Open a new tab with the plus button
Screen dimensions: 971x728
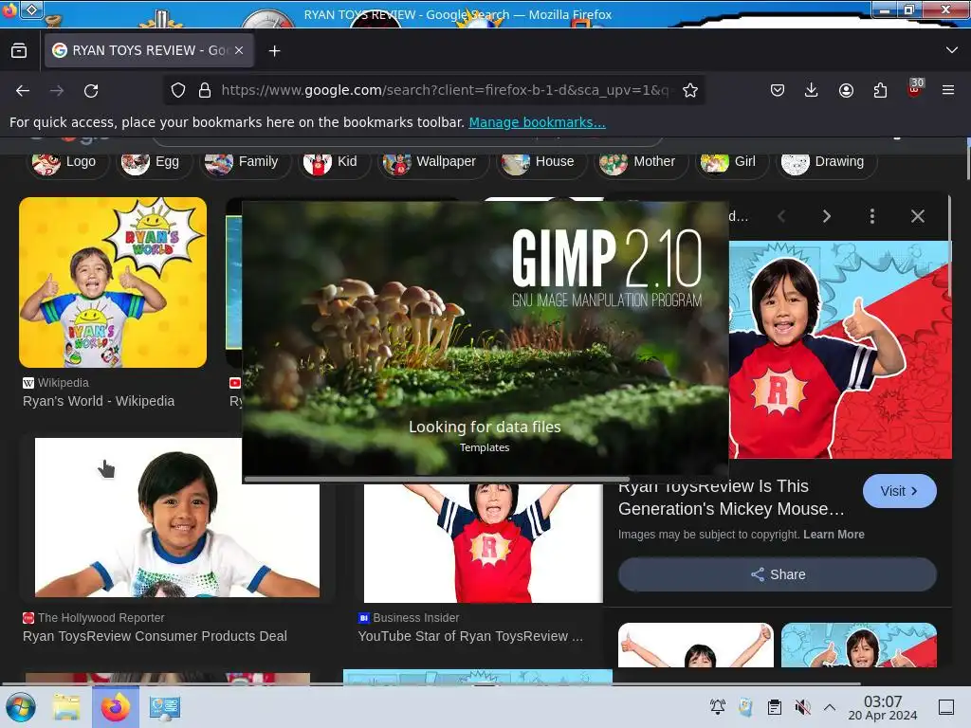(x=274, y=51)
